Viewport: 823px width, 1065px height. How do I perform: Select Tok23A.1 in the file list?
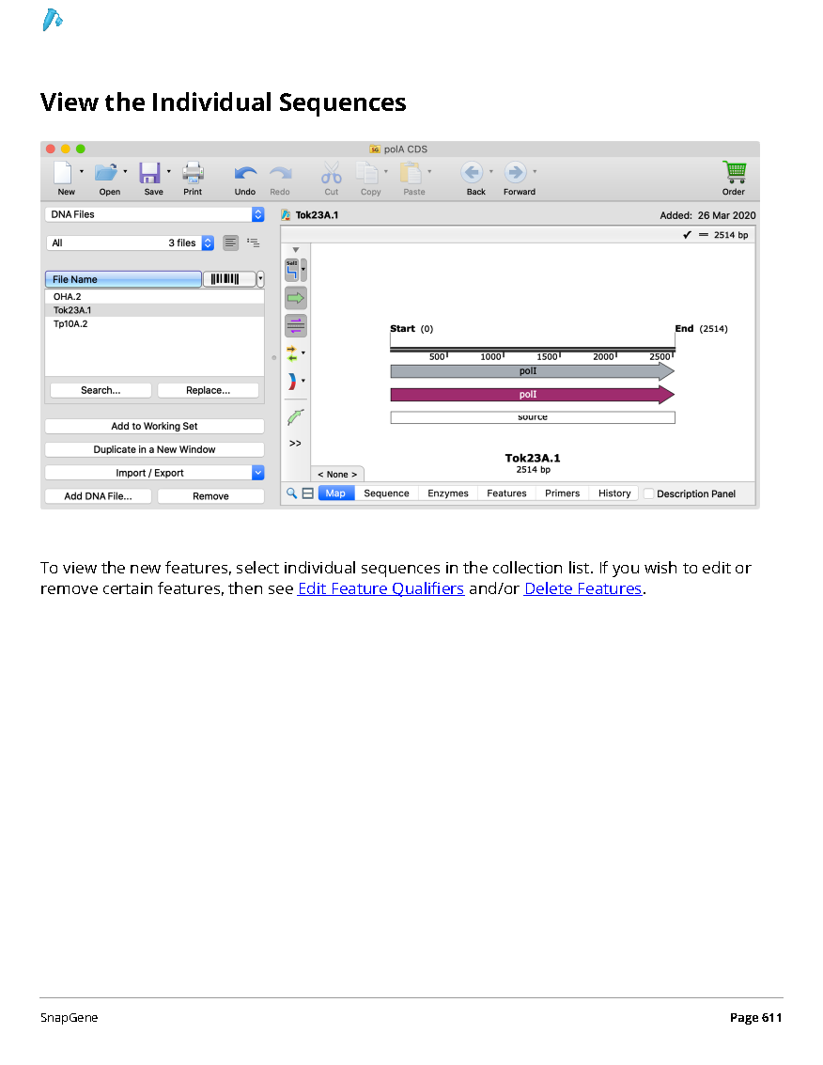(x=155, y=310)
